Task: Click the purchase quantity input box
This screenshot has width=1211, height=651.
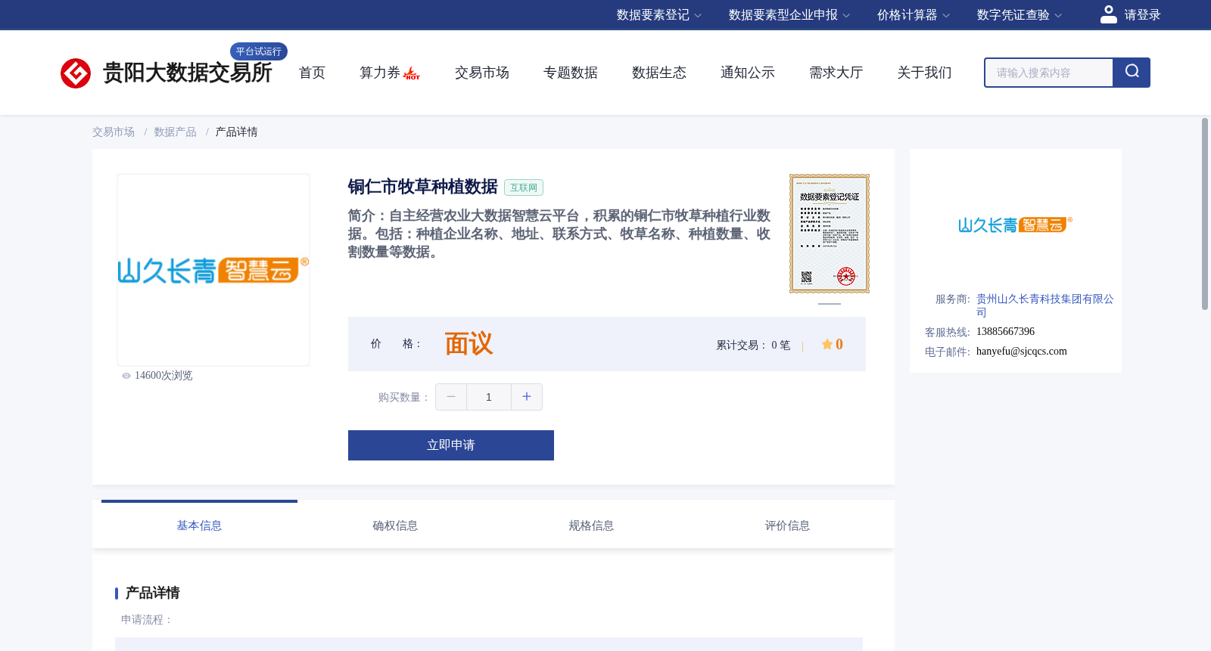Action: pos(489,397)
